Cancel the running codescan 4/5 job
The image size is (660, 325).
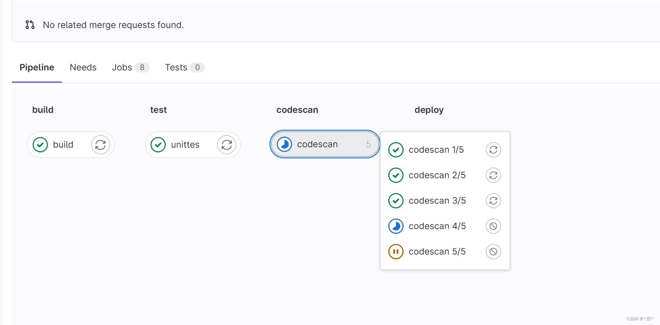(x=493, y=226)
